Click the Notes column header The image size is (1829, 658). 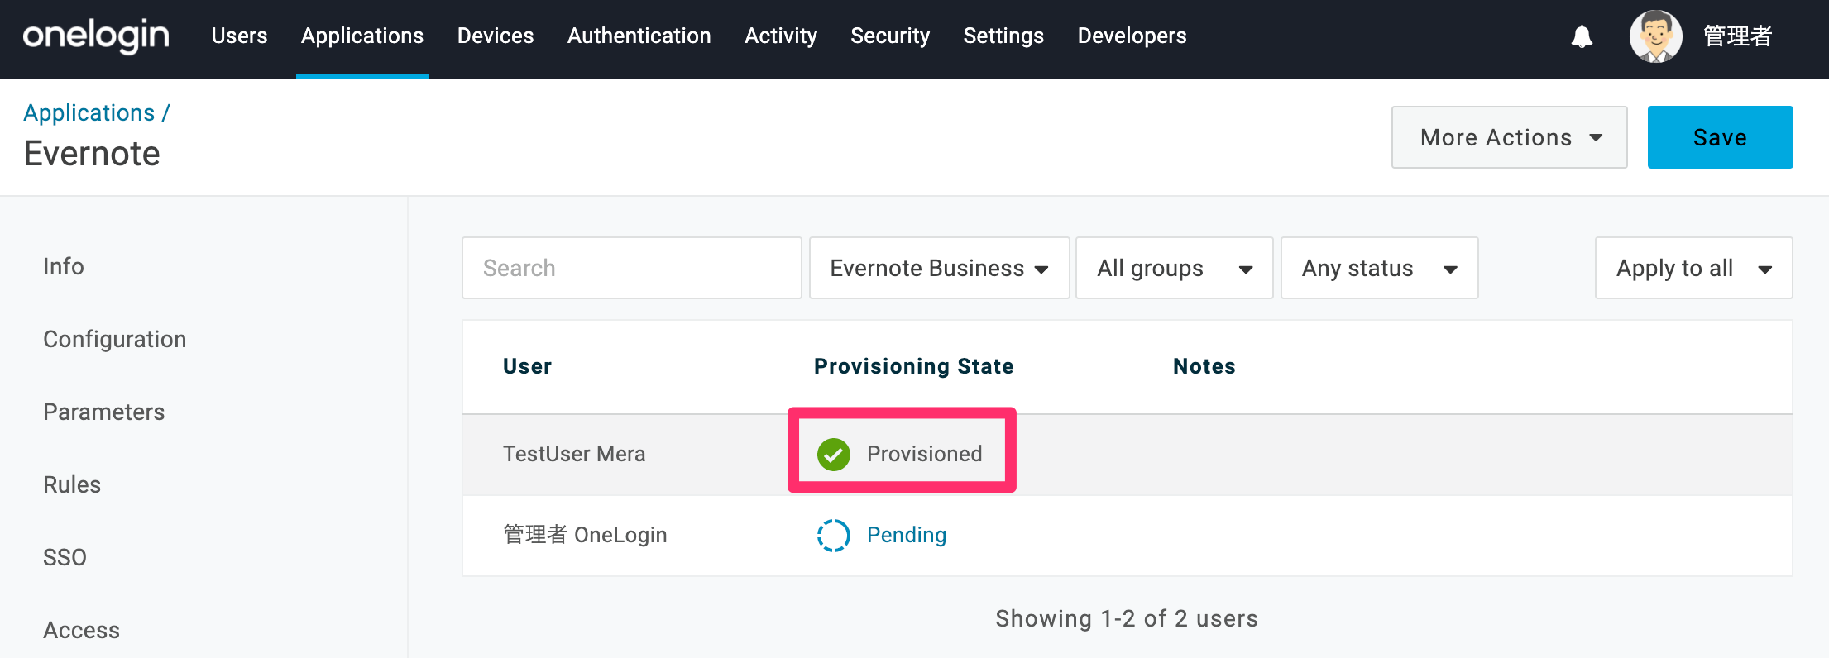click(x=1204, y=366)
